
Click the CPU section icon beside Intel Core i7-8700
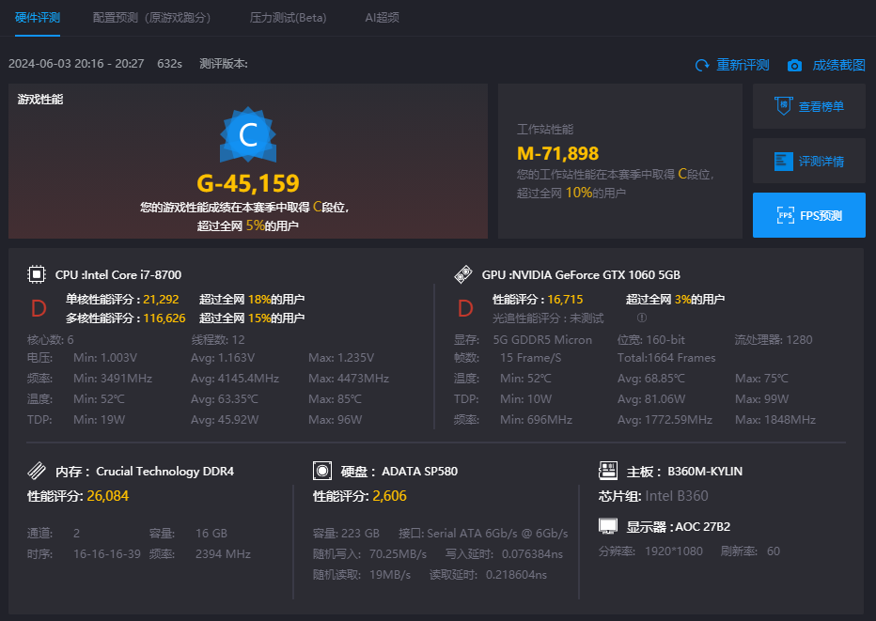36,274
